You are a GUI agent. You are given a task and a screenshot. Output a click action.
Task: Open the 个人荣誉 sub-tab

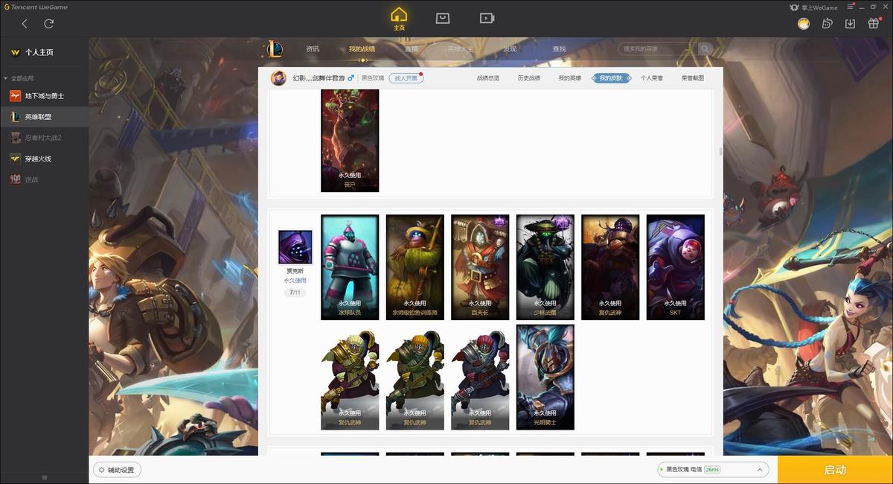[x=652, y=78]
